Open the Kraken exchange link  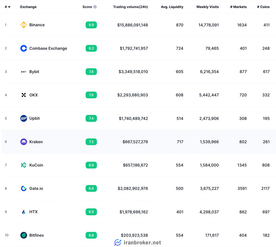pyautogui.click(x=36, y=142)
